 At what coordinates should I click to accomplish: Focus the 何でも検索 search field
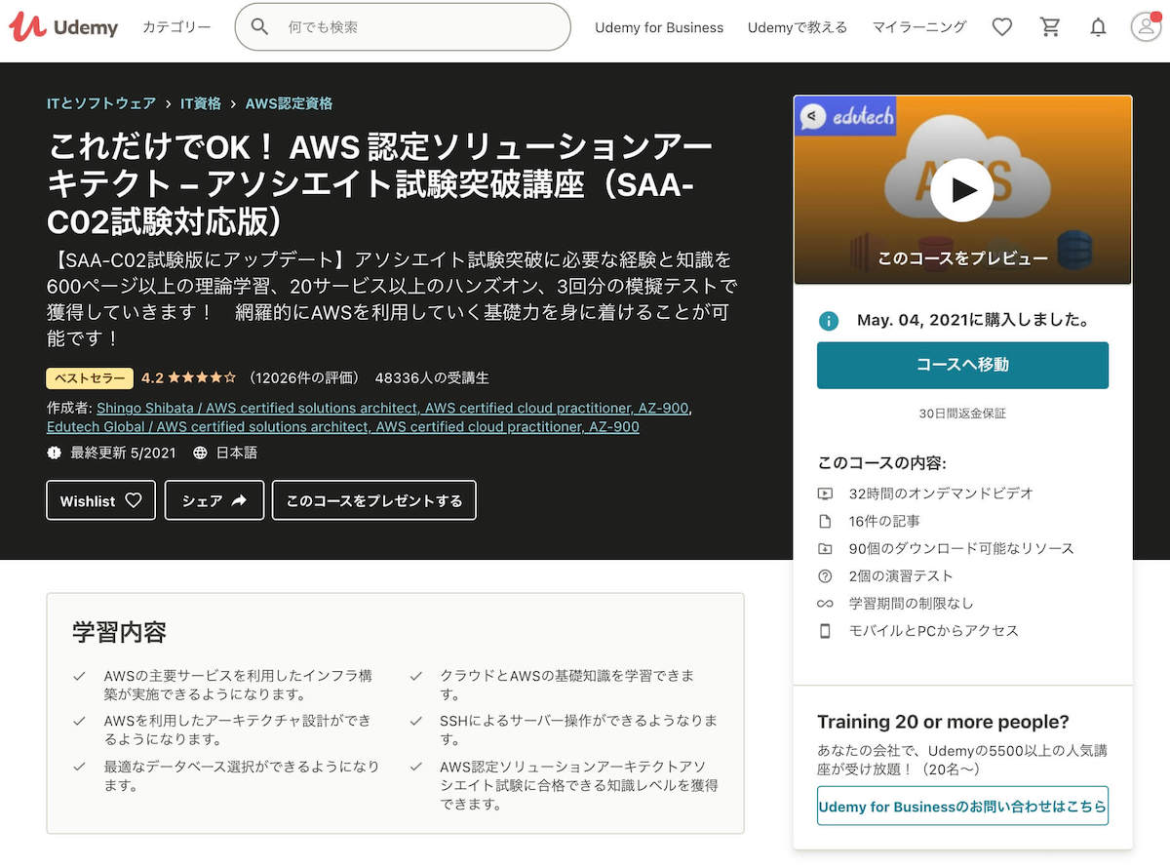click(403, 27)
